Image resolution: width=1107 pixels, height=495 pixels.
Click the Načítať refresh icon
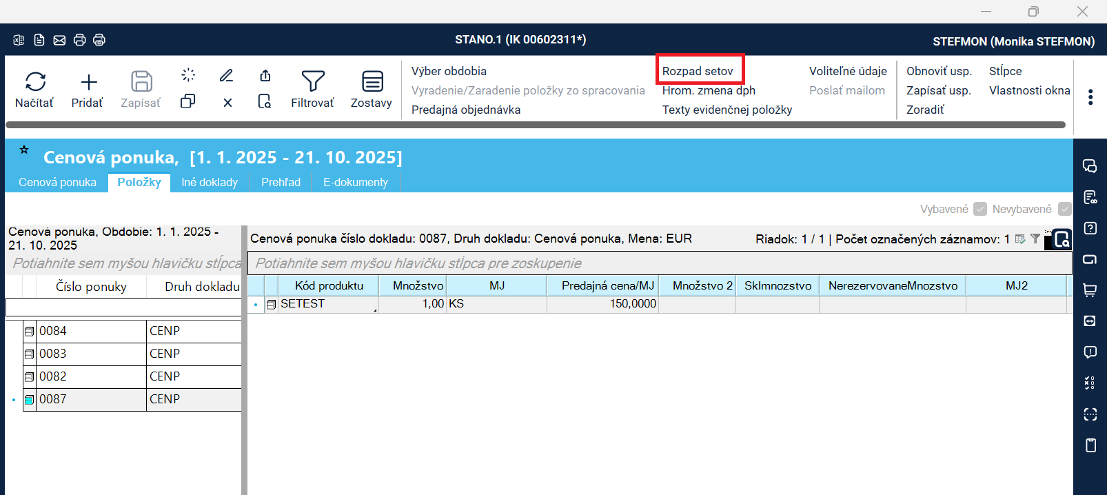pos(35,82)
